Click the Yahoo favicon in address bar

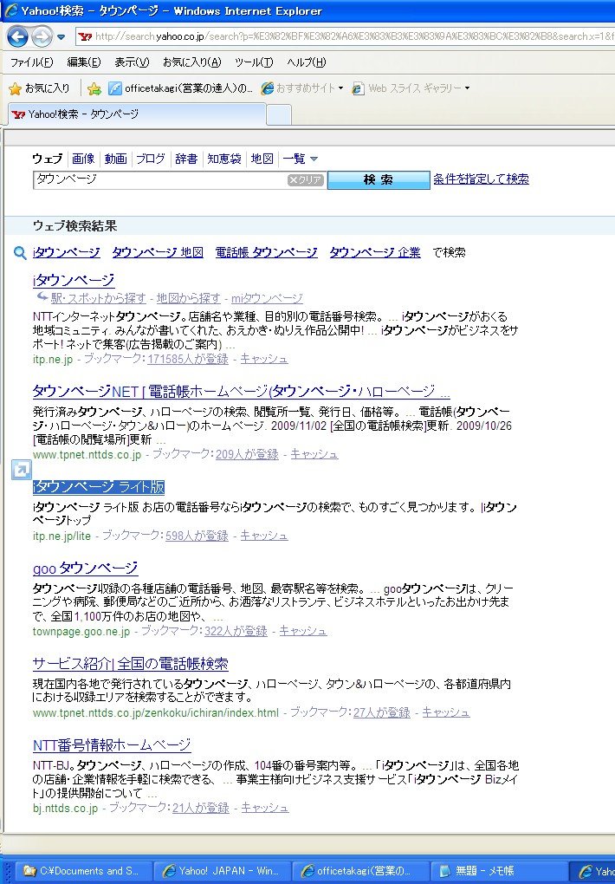pyautogui.click(x=85, y=36)
